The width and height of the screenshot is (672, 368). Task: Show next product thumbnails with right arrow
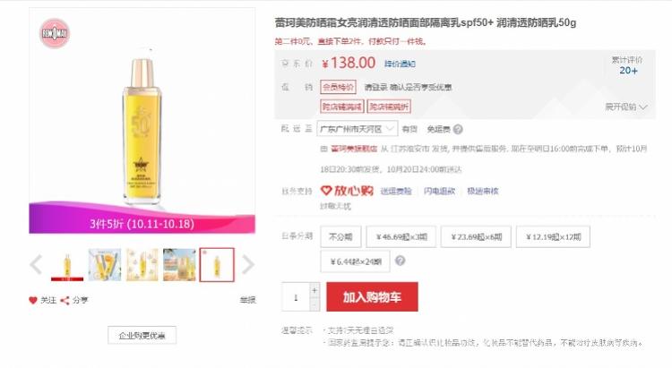tap(247, 264)
